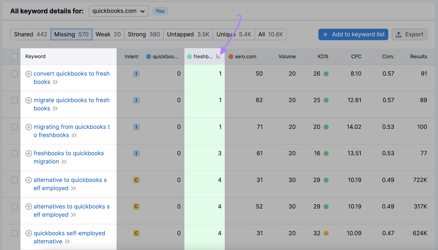Open keyword link 'migrate quickbooks to fresh books'
This screenshot has width=438, height=250.
[x=71, y=104]
